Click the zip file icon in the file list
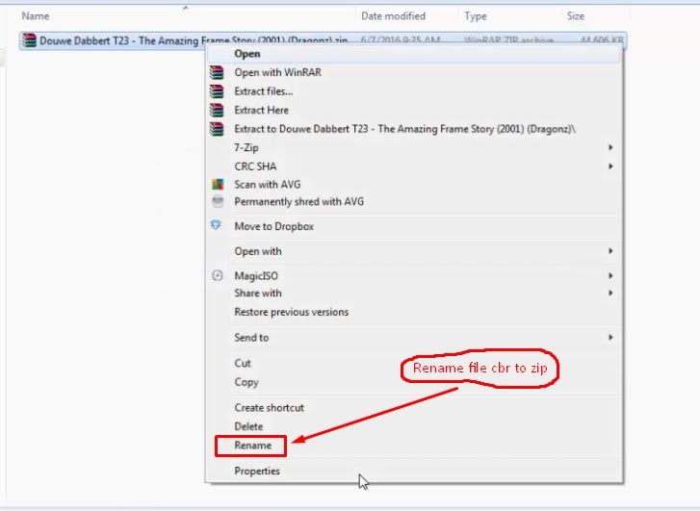Screen dimensions: 700x511 pos(30,40)
